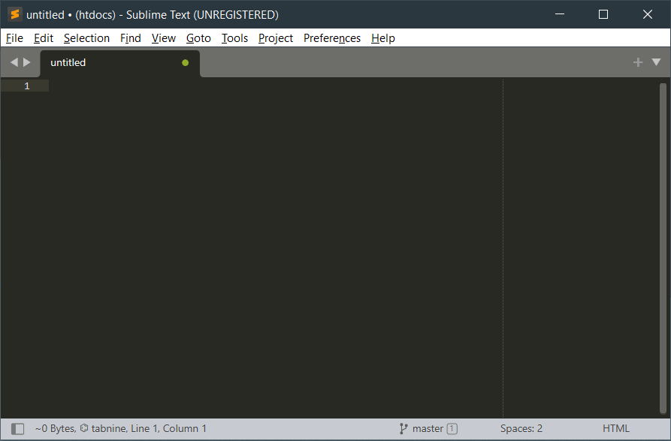Open the Spaces: 2 indentation selector
Screen dimensions: 671x441
(x=521, y=428)
